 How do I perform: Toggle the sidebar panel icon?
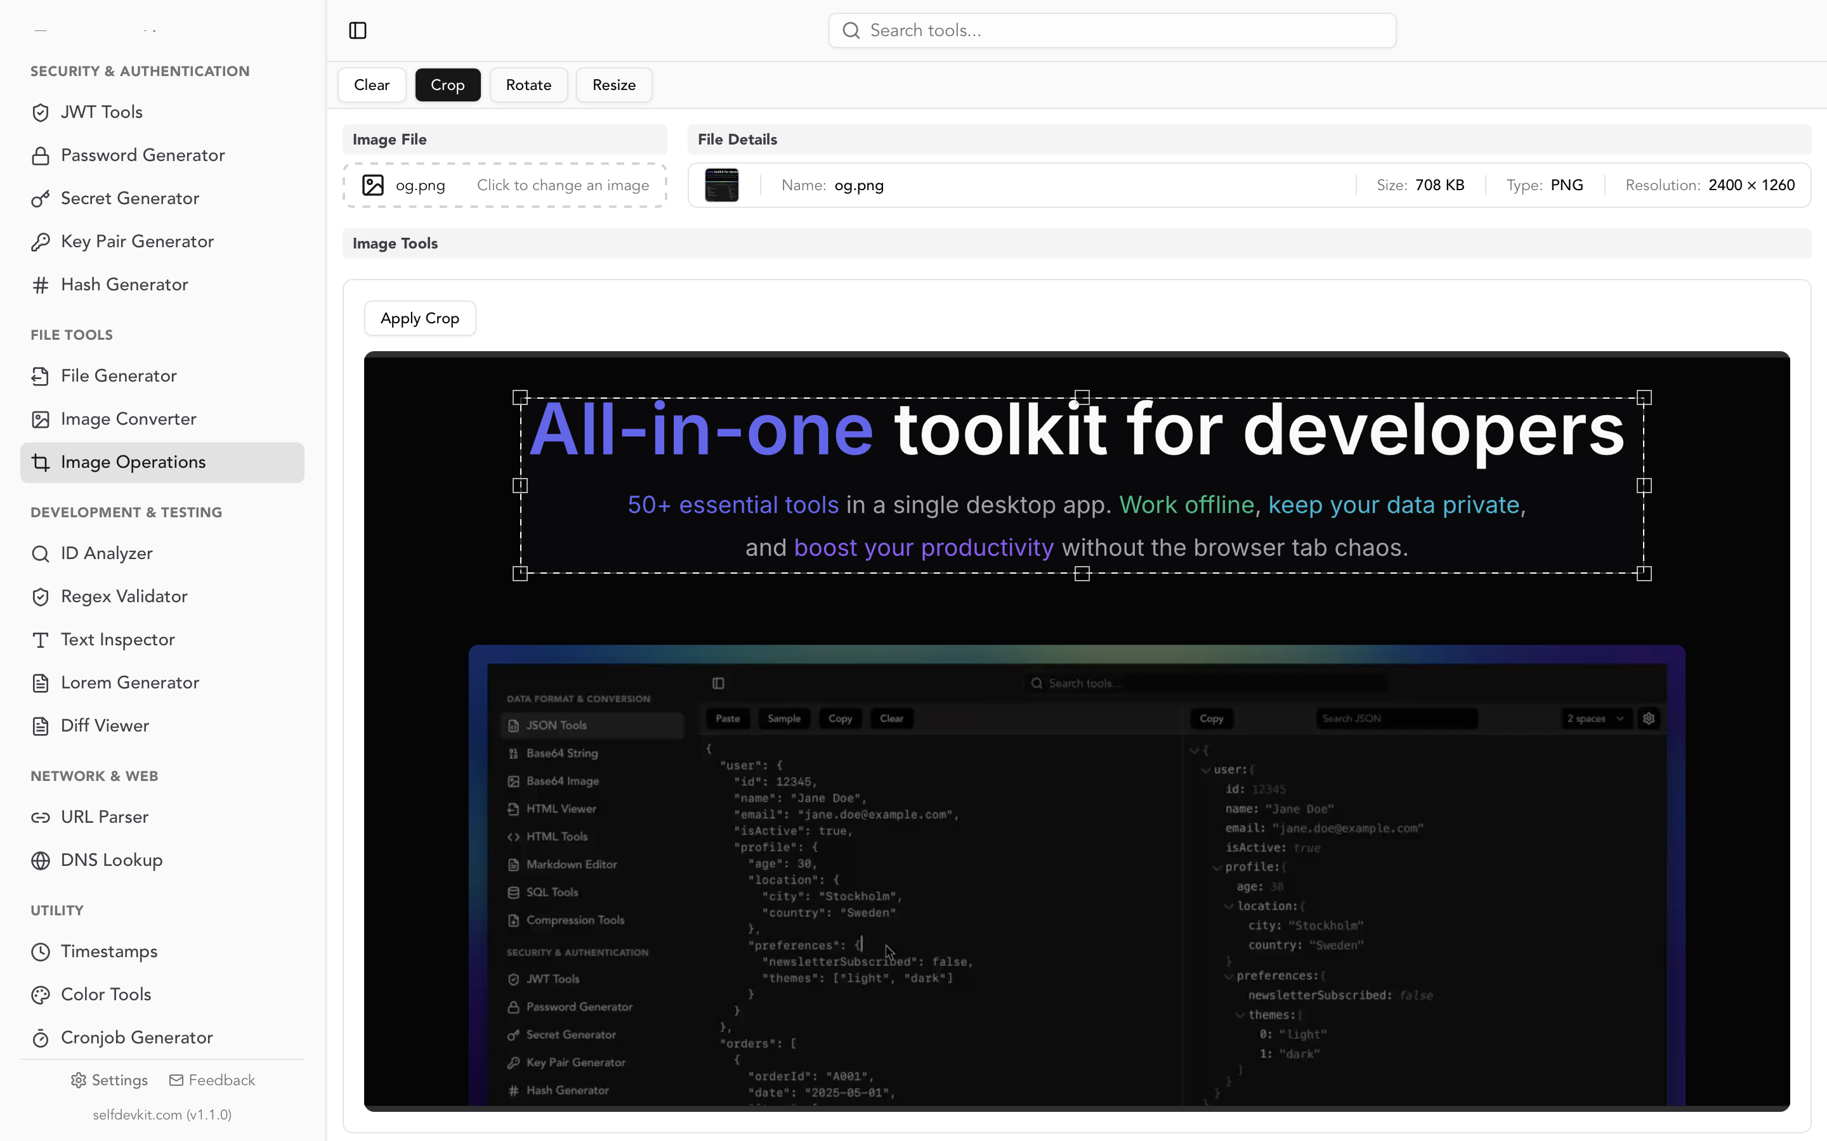pos(358,30)
